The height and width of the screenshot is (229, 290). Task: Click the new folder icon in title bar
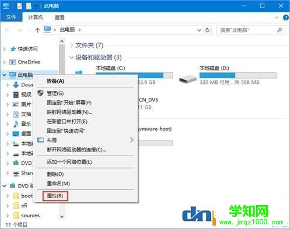coord(29,6)
